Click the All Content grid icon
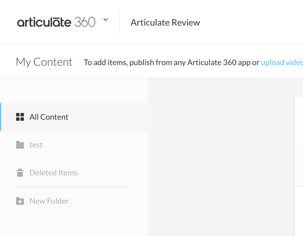The height and width of the screenshot is (236, 303). 20,117
